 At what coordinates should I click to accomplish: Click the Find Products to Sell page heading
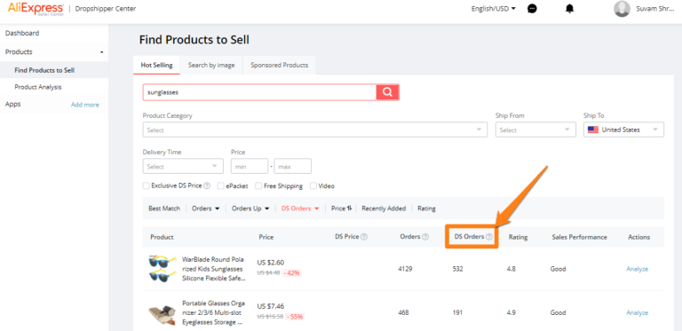click(194, 40)
